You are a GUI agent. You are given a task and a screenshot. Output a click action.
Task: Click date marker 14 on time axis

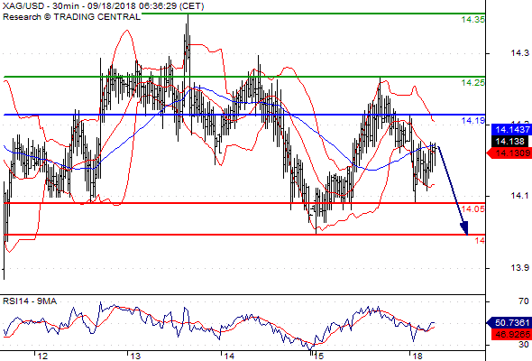[x=229, y=356]
